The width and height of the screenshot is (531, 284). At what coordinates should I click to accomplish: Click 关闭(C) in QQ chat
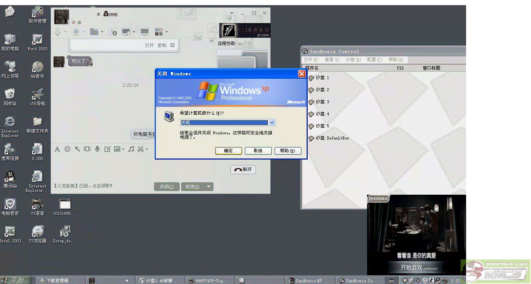(167, 187)
